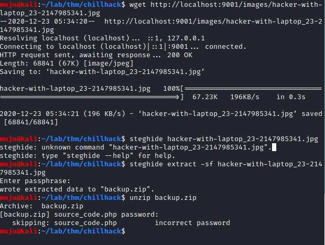Click the "200 OK" response status
The height and width of the screenshot is (245, 325).
click(180, 55)
